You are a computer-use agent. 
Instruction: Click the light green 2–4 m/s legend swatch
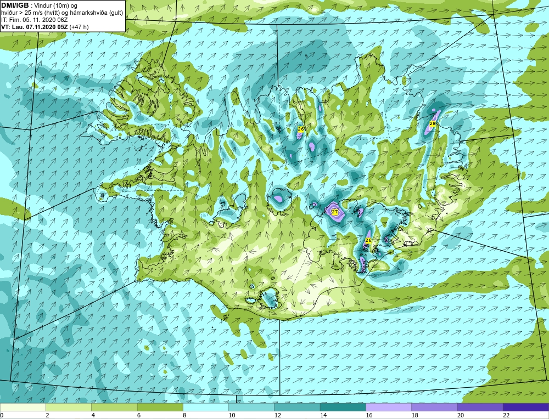click(69, 407)
